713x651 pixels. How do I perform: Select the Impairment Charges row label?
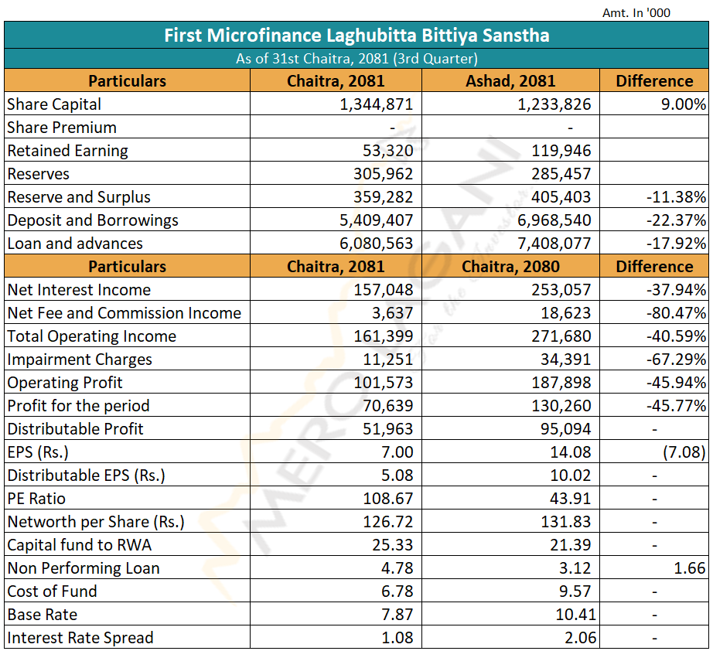(80, 360)
